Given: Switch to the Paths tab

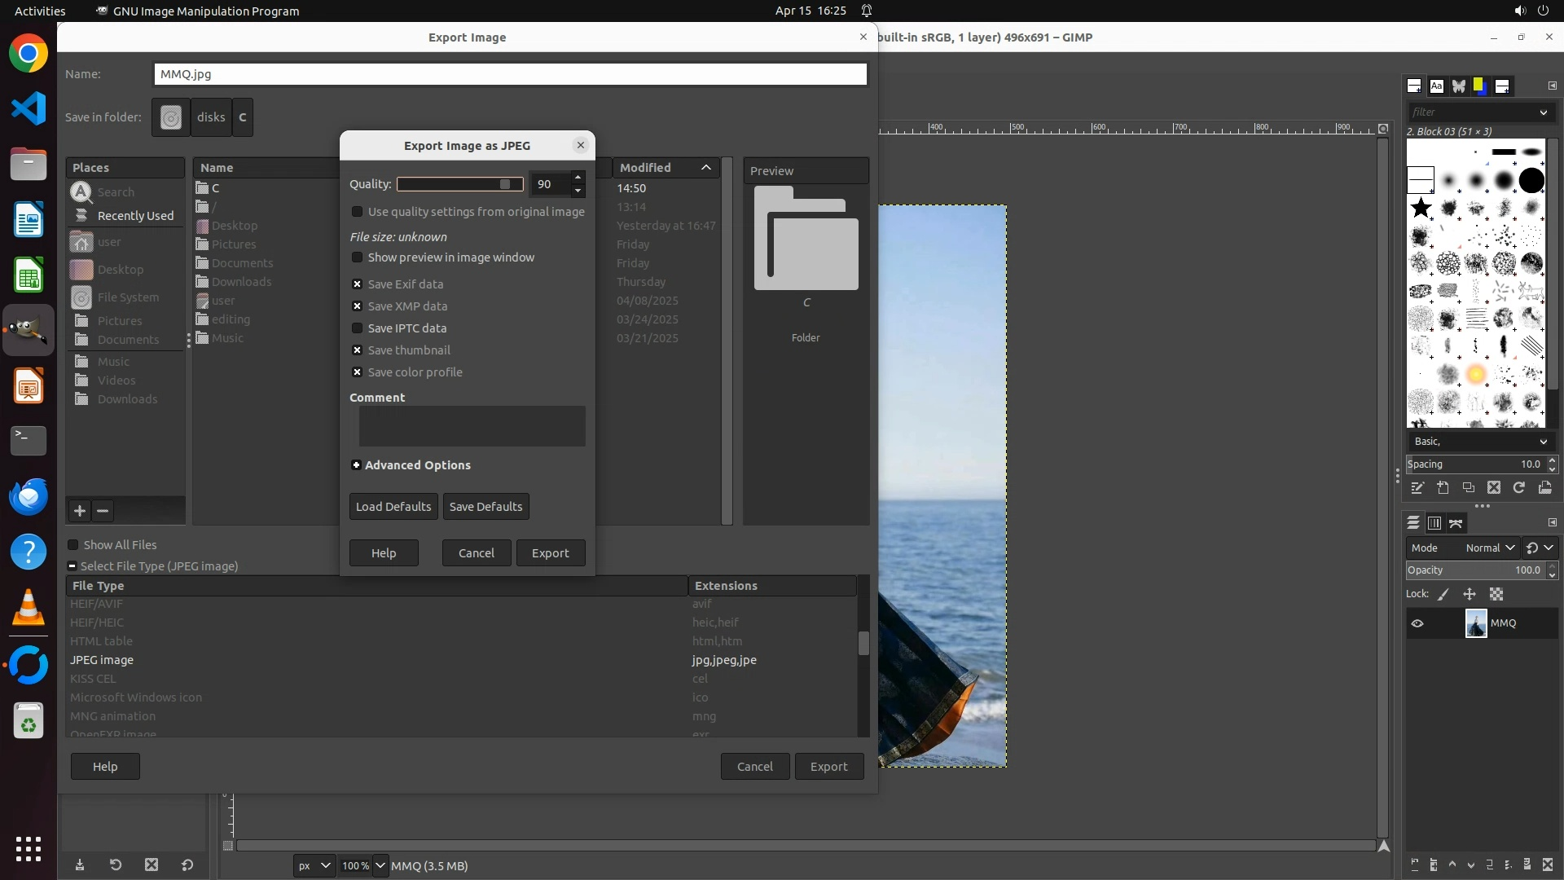Looking at the screenshot, I should click(1456, 523).
